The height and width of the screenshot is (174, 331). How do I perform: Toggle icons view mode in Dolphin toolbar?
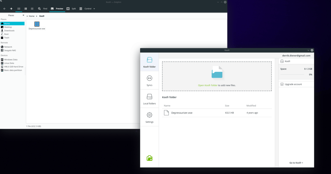18,9
